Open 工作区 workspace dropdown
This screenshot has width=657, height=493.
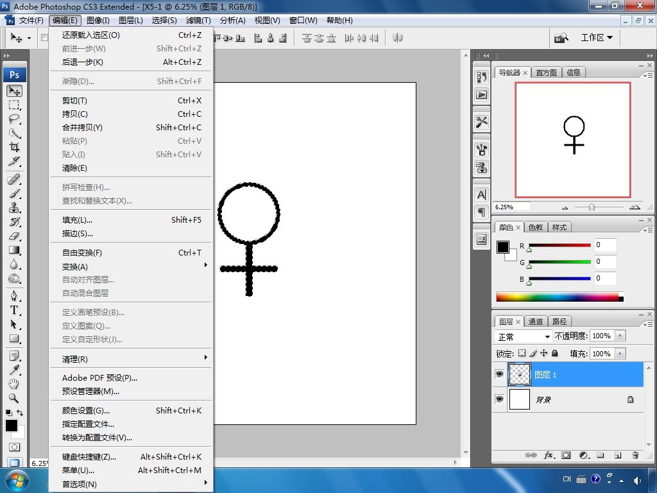(597, 38)
